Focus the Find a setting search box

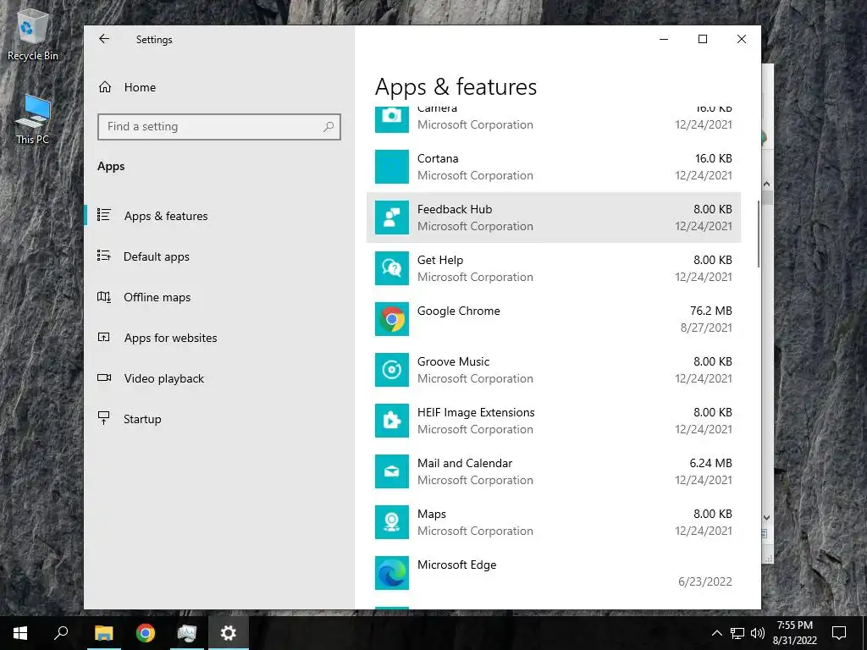219,127
